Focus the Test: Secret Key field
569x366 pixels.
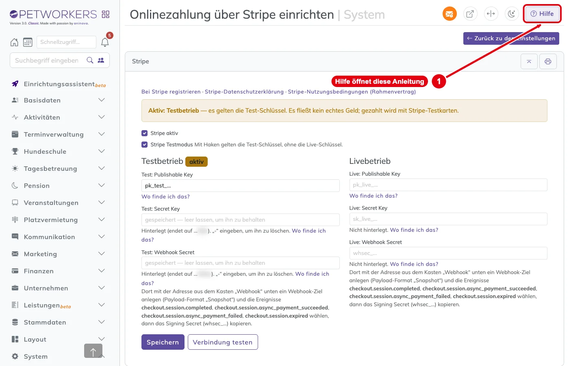pyautogui.click(x=241, y=220)
